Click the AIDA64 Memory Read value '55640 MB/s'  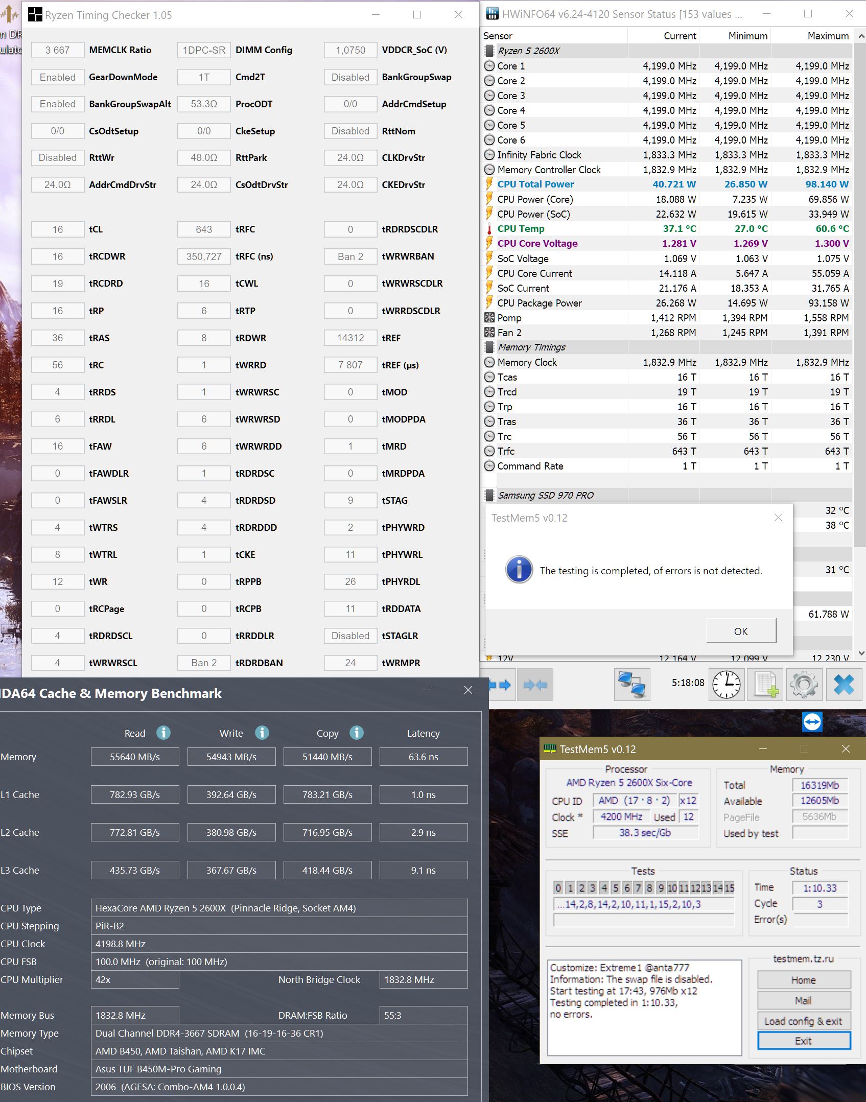[x=135, y=757]
